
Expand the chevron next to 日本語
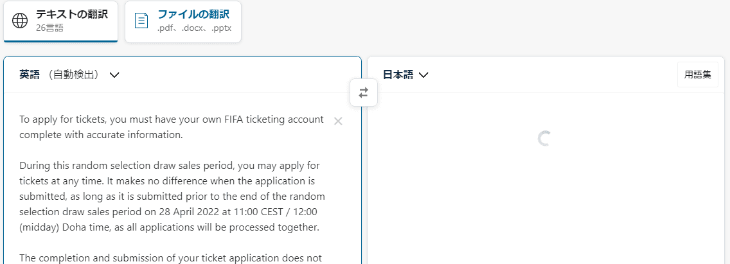(423, 75)
